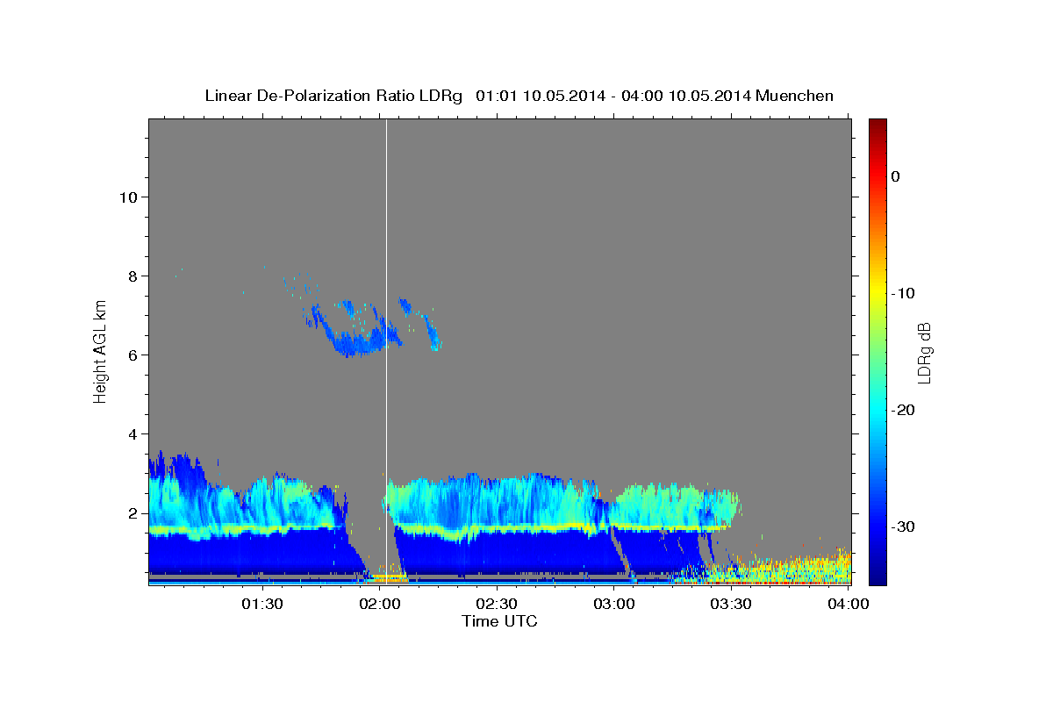The width and height of the screenshot is (1053, 702).
Task: Click the dark red top of colorbar
Action: 877,125
